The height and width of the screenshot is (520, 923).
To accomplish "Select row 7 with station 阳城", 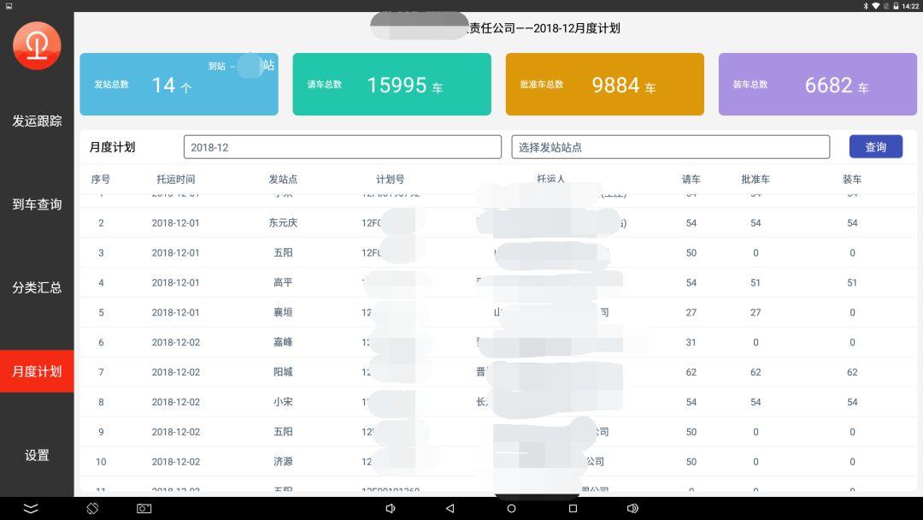I will click(x=282, y=372).
